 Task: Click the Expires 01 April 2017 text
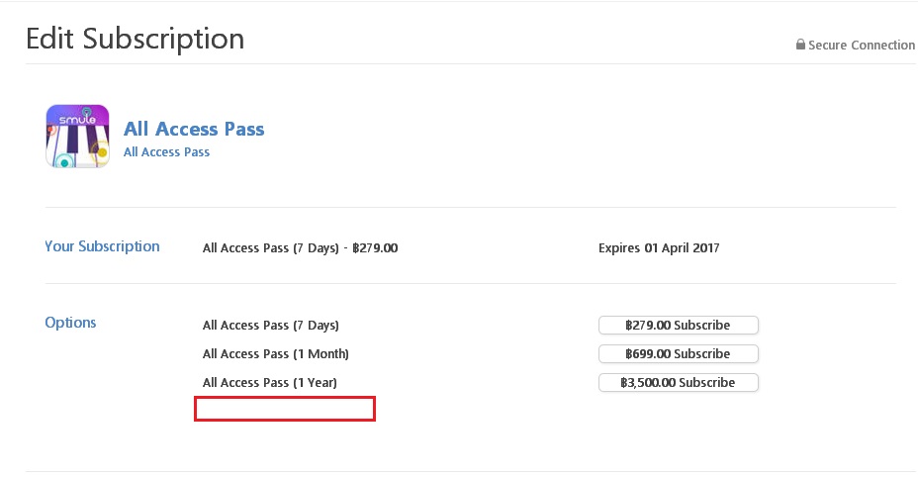(x=659, y=248)
